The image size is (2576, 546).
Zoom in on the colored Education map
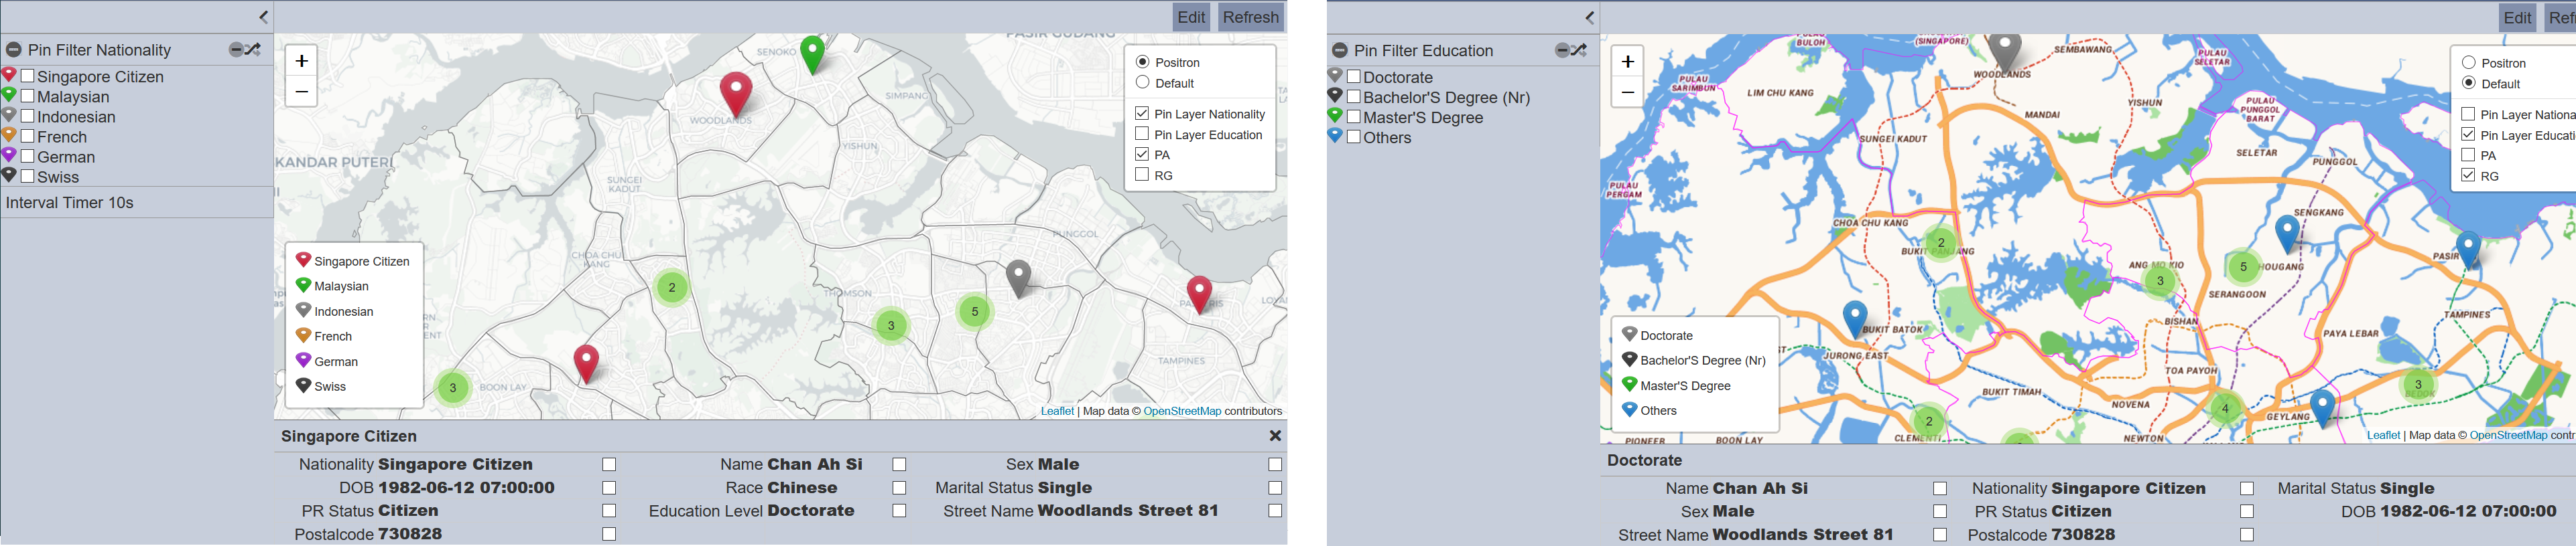tap(1627, 62)
